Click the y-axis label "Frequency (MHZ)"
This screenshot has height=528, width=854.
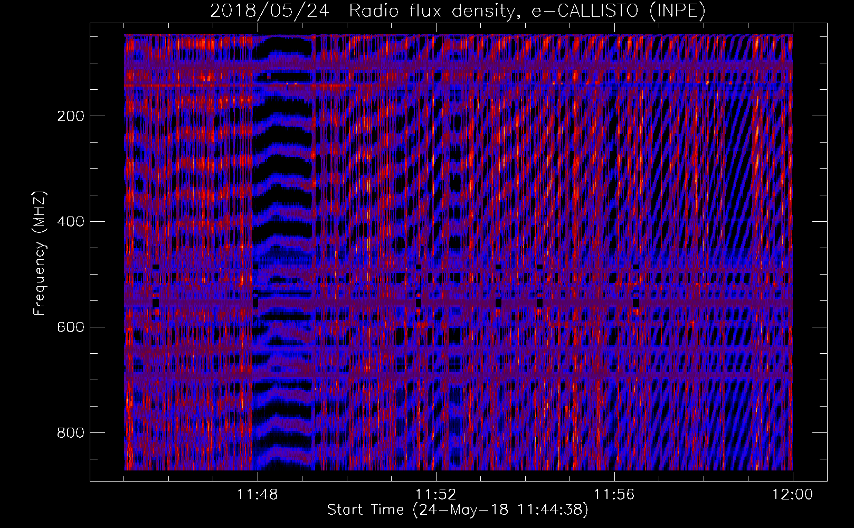coord(40,253)
